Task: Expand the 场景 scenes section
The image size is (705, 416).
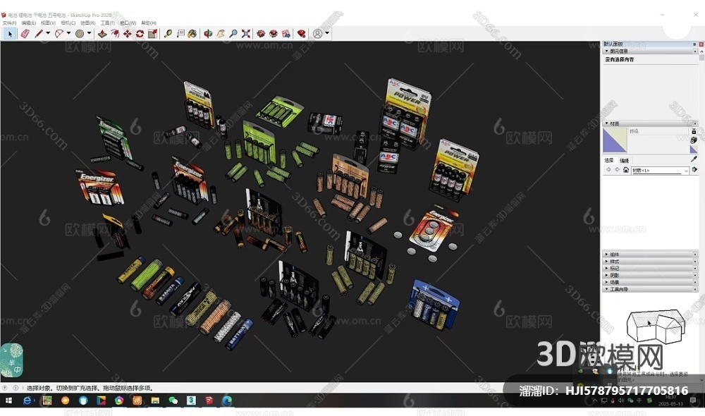Action: [650, 283]
